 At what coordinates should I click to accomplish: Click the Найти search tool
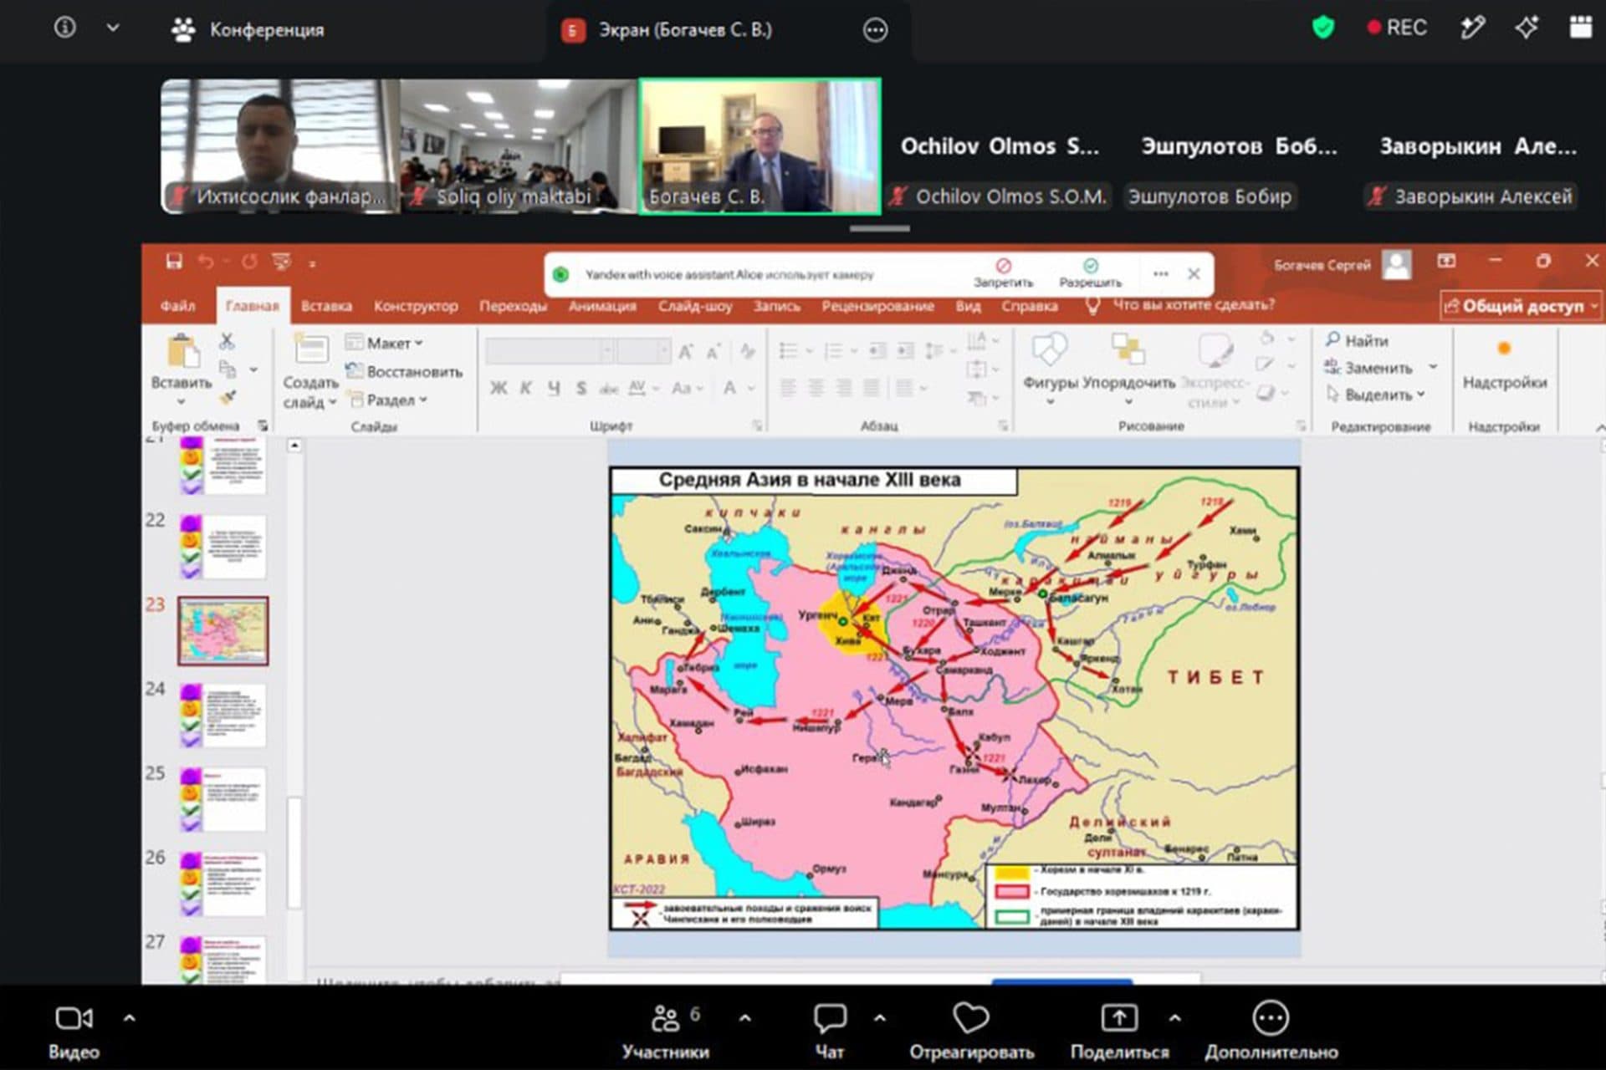click(x=1357, y=340)
